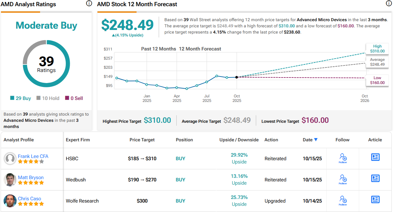The image size is (394, 212).
Task: Open article for Wedbush rating
Action: [x=375, y=178]
